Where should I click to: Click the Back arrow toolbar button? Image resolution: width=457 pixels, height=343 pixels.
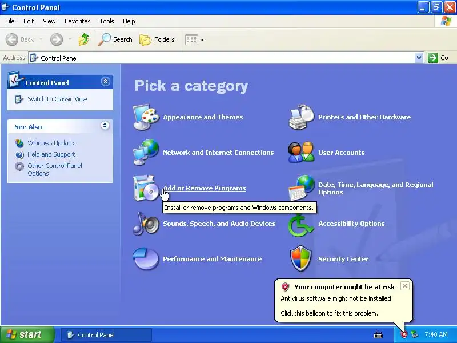(x=20, y=39)
